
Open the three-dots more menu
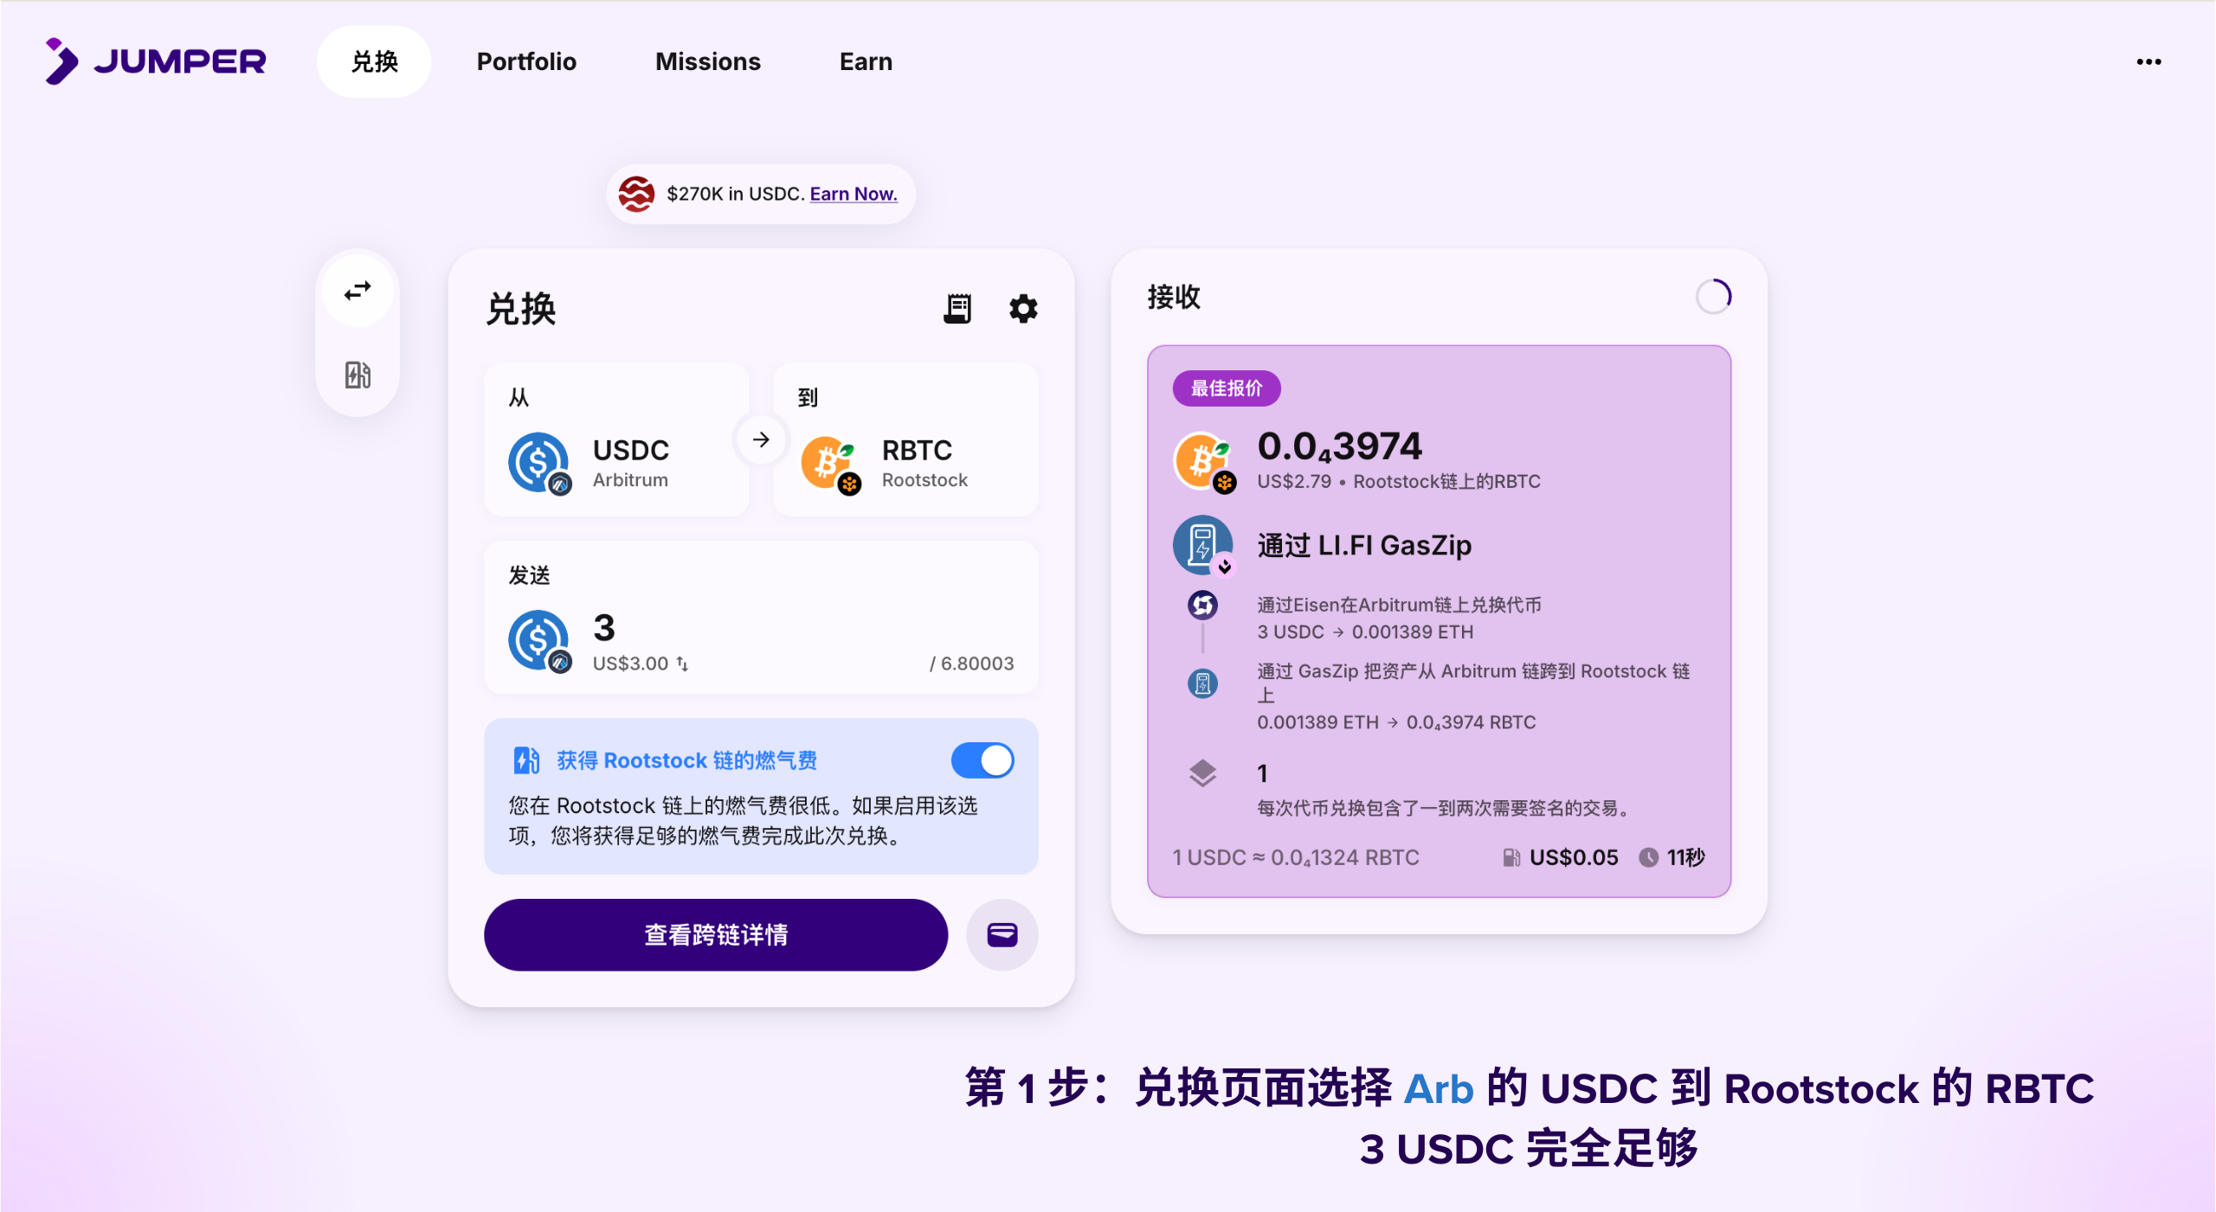[x=2148, y=61]
